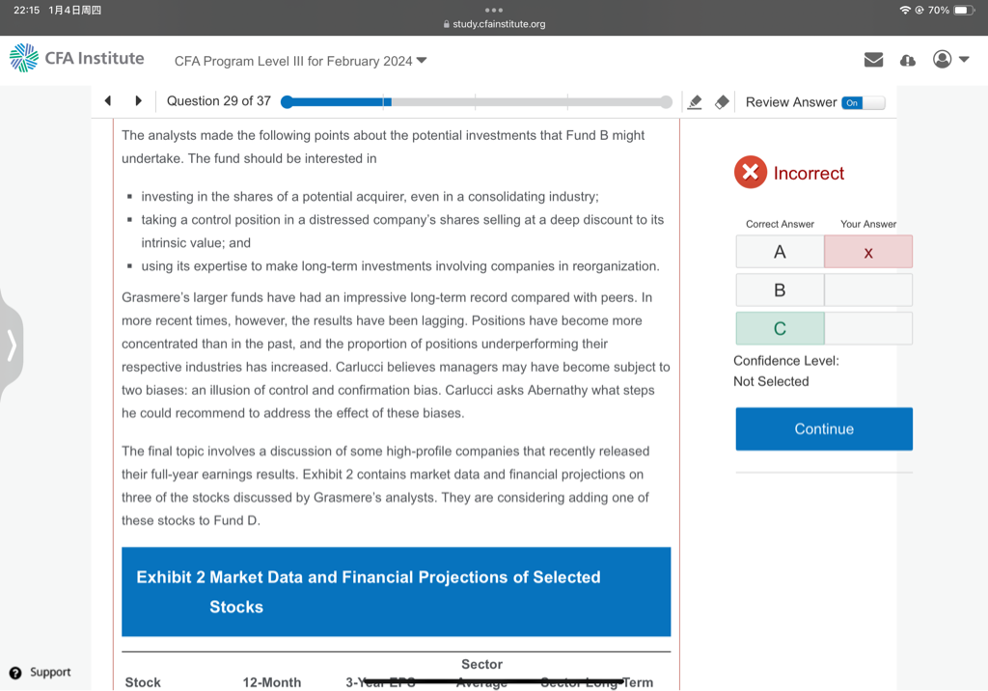Viewport: 988px width, 691px height.
Task: Click the red Incorrect X icon
Action: pos(750,173)
